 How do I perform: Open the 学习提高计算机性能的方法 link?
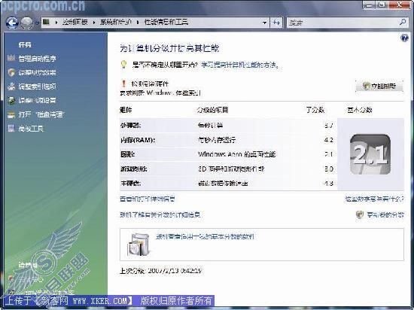click(x=240, y=65)
